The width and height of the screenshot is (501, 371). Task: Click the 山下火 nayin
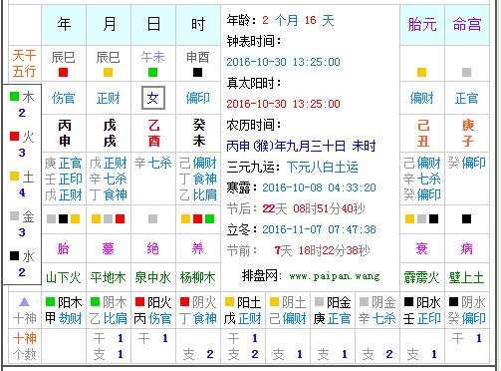pos(63,277)
